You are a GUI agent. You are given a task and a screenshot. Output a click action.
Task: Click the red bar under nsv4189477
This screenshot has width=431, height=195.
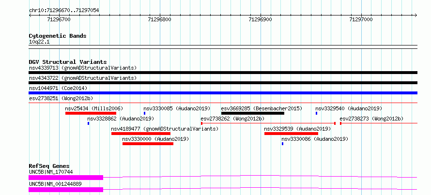(141, 134)
